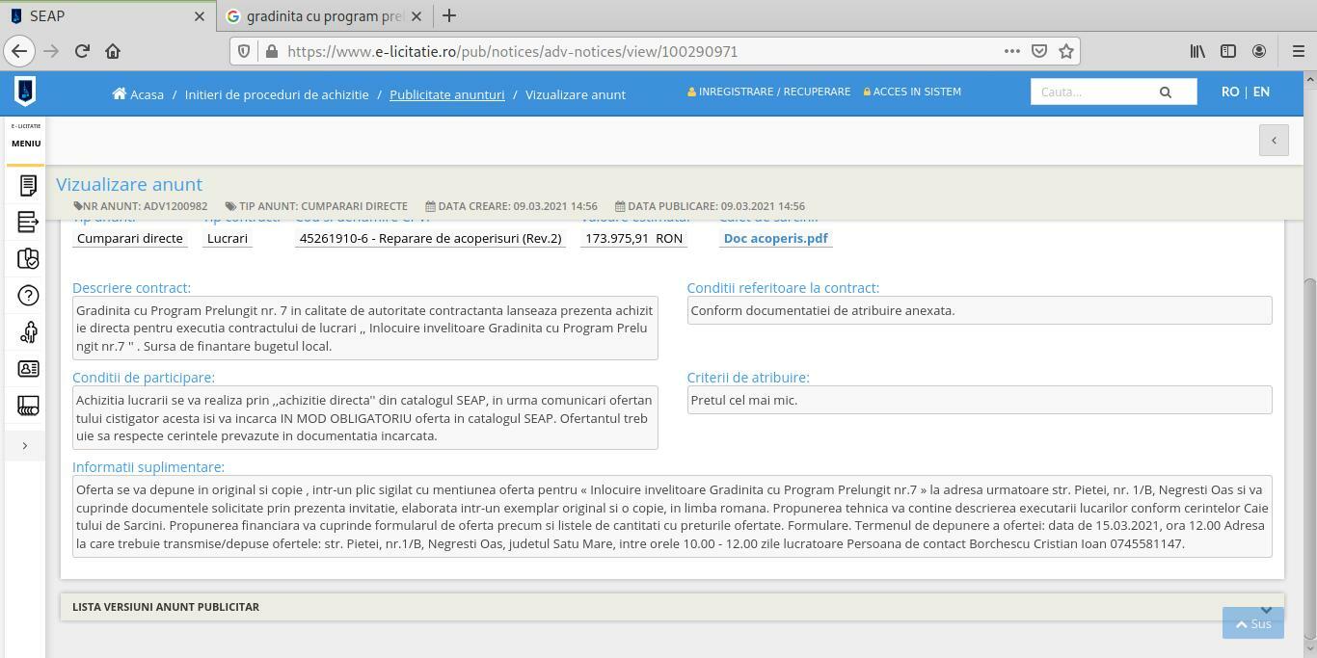Click the search magnifier icon in header
Viewport: 1317px width, 658px height.
point(1165,92)
